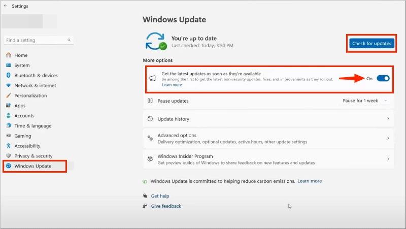Click the "Pause updates" label
This screenshot has width=406, height=229.
point(173,101)
